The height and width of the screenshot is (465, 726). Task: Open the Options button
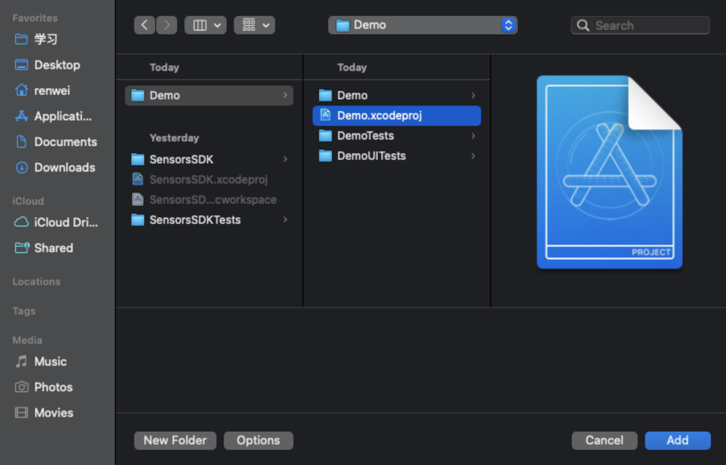[x=258, y=440]
